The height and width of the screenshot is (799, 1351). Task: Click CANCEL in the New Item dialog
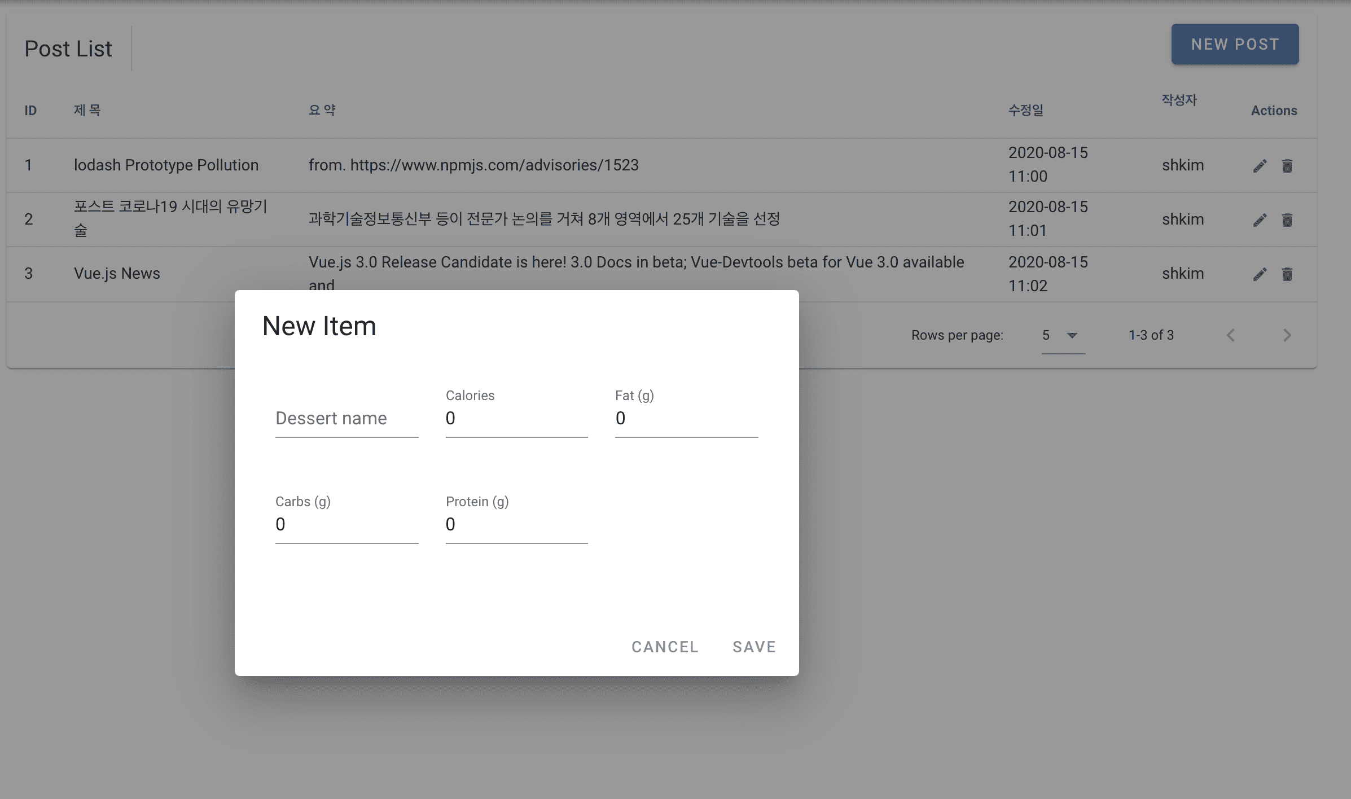(665, 647)
